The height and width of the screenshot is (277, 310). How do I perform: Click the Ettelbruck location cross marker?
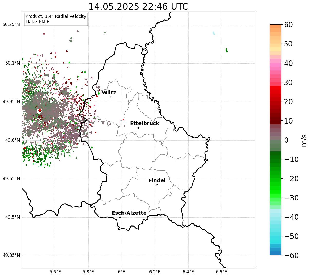pyautogui.click(x=138, y=128)
